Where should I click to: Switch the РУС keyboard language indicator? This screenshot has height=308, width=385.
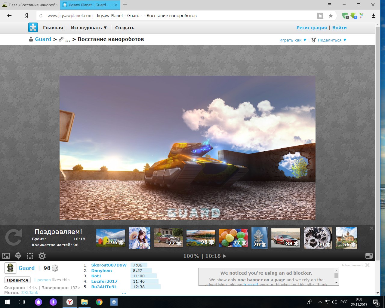(344, 302)
